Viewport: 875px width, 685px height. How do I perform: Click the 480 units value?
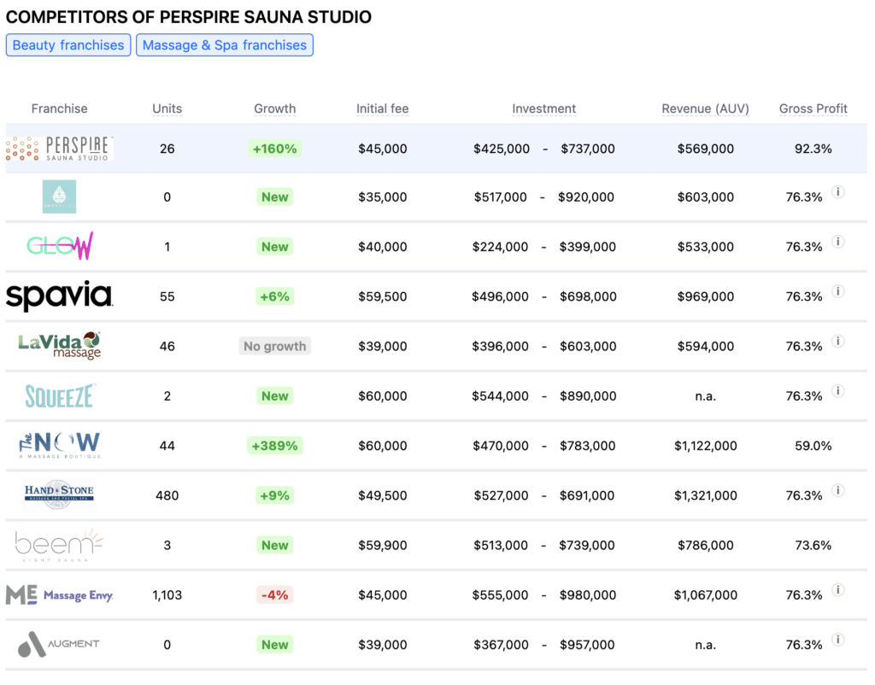tap(167, 495)
